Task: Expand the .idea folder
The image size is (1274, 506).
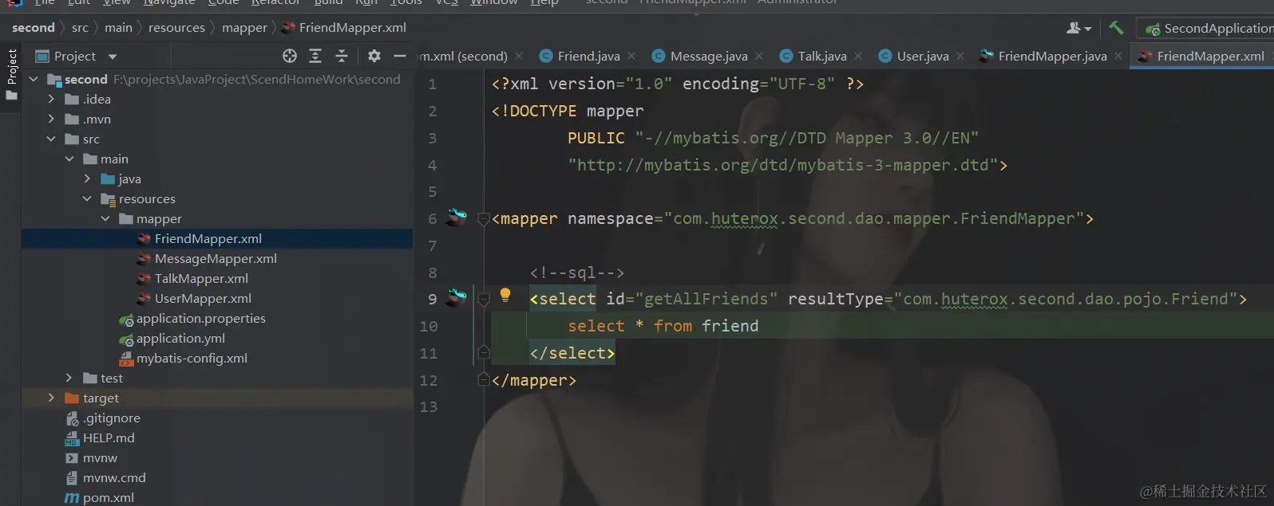Action: [51, 99]
